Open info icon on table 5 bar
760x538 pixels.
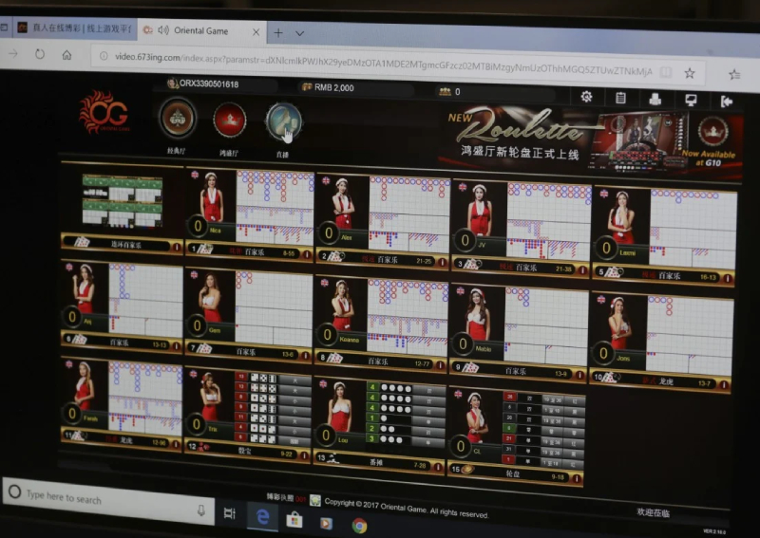tap(728, 278)
